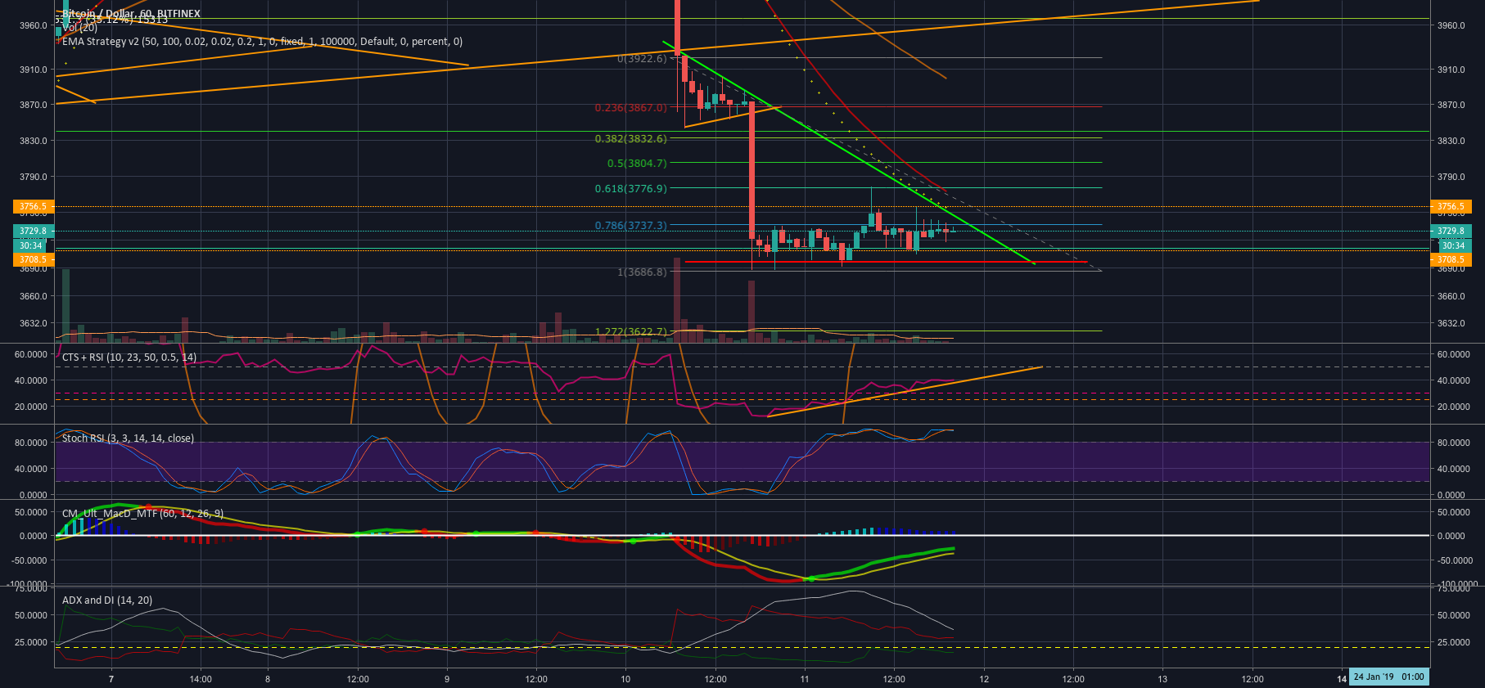
Task: Click the orange 3708.5 tag on right price scale
Action: pyautogui.click(x=1451, y=260)
